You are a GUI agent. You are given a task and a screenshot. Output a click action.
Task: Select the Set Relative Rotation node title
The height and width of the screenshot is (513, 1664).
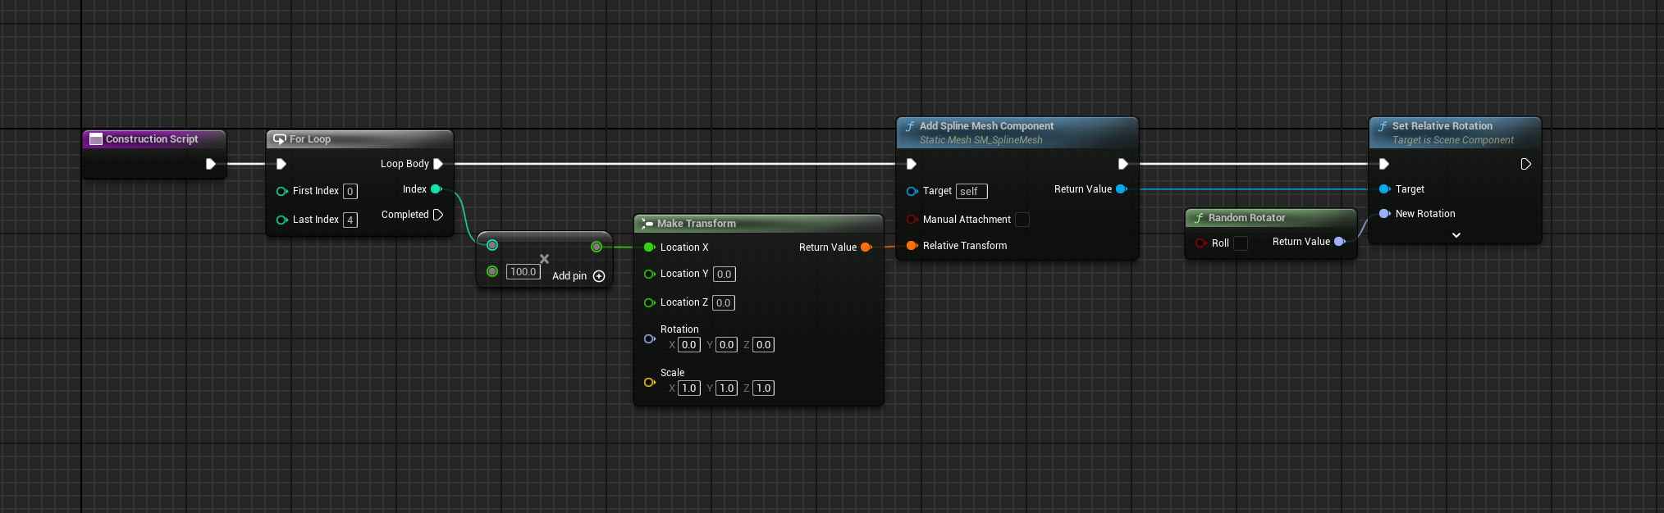[1442, 126]
